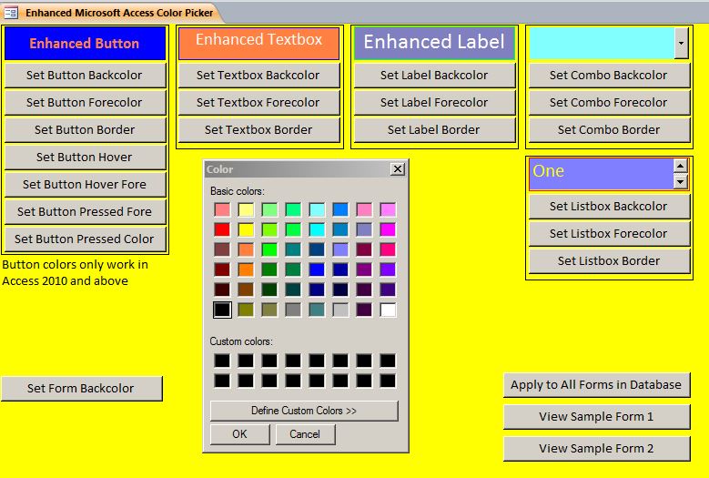
Task: Click the listbox scroll up arrow
Action: click(681, 166)
